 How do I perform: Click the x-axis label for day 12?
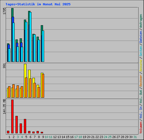[x=55, y=137]
